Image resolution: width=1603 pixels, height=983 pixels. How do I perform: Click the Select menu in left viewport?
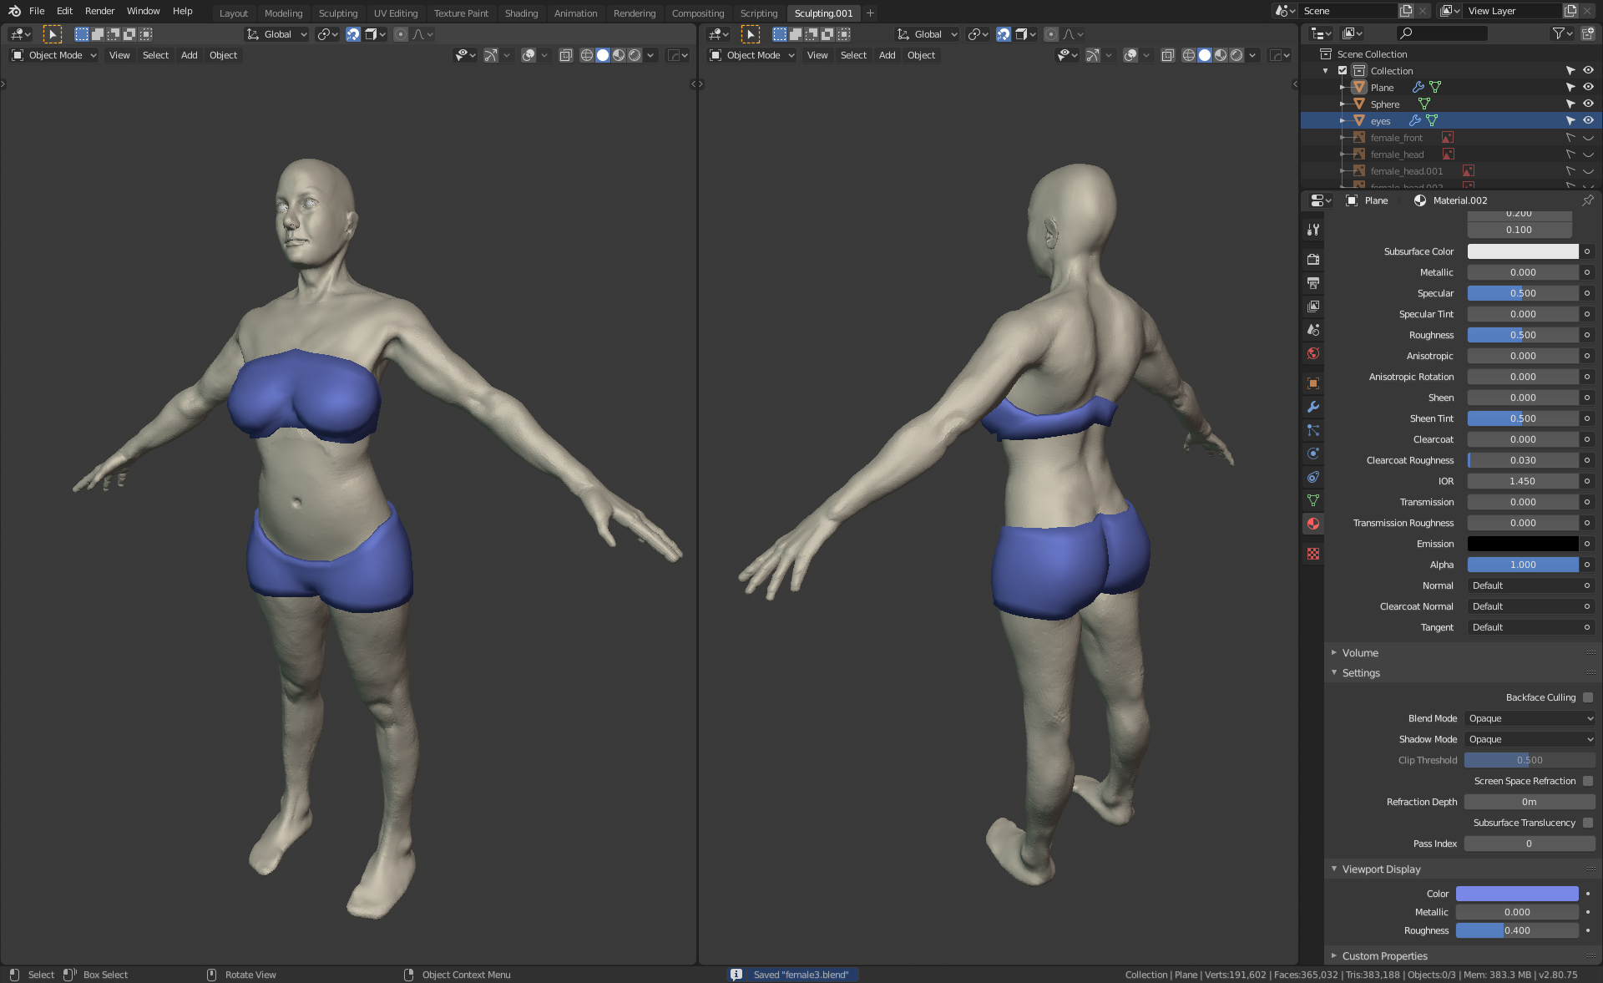click(x=155, y=55)
